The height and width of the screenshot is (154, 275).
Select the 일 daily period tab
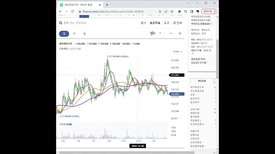click(x=64, y=34)
